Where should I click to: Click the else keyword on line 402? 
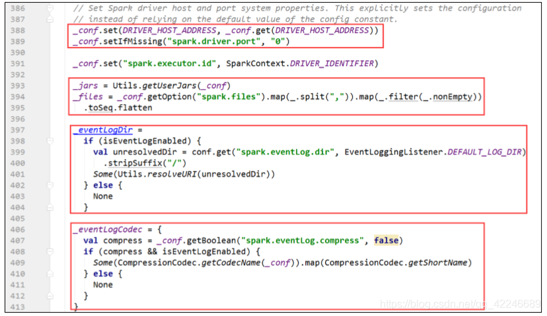103,185
